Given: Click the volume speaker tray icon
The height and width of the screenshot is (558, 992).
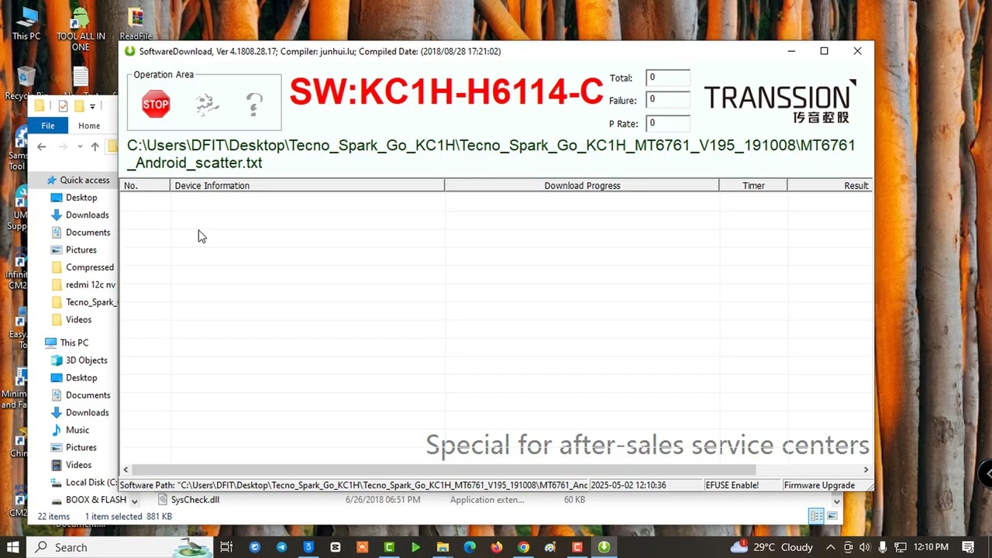Looking at the screenshot, I should point(865,547).
